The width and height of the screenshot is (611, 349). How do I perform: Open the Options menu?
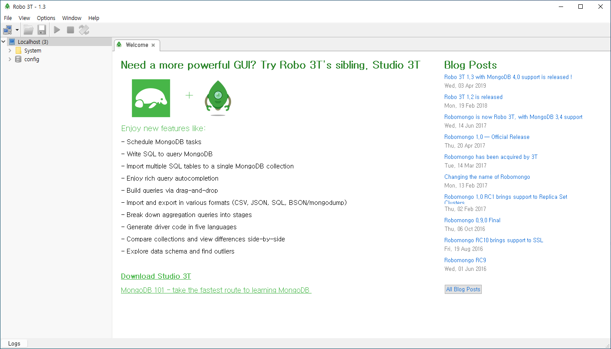[46, 18]
